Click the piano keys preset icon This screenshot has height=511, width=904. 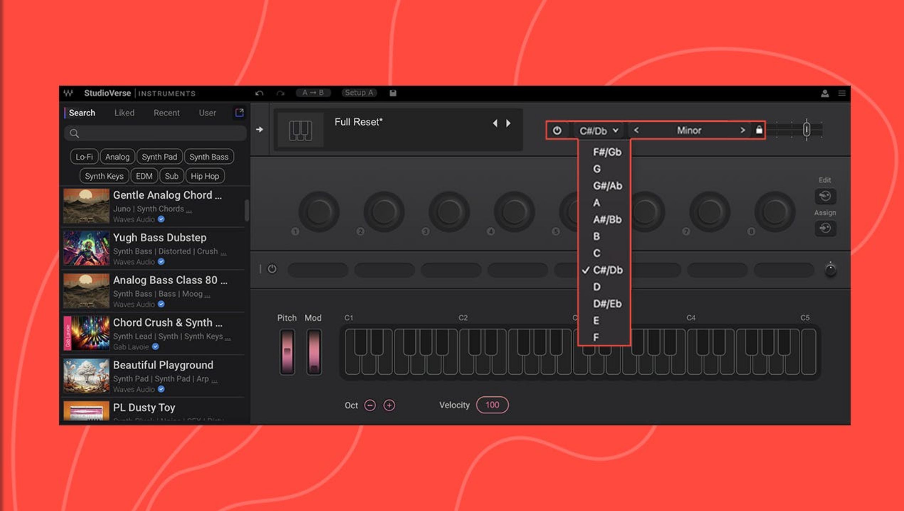pos(300,130)
